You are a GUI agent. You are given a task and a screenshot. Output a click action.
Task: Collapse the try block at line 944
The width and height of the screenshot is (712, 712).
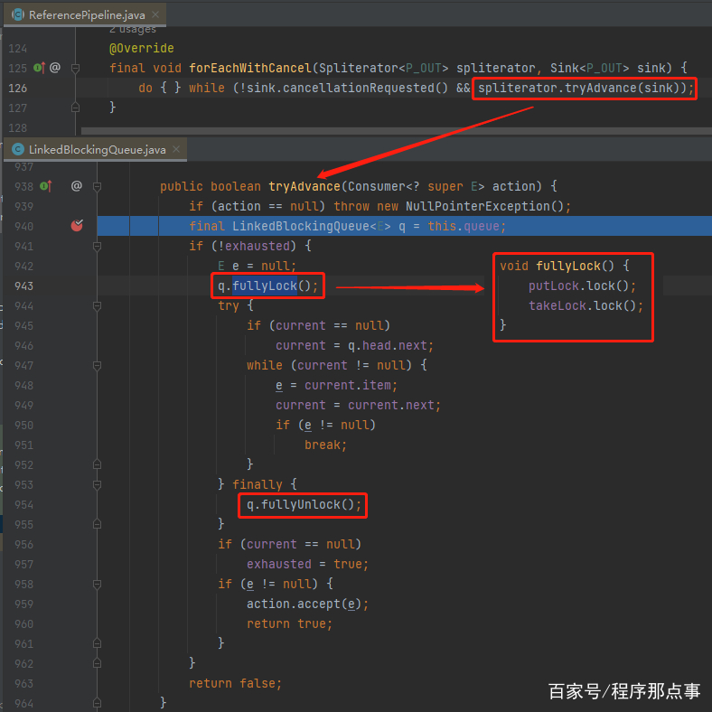point(97,306)
